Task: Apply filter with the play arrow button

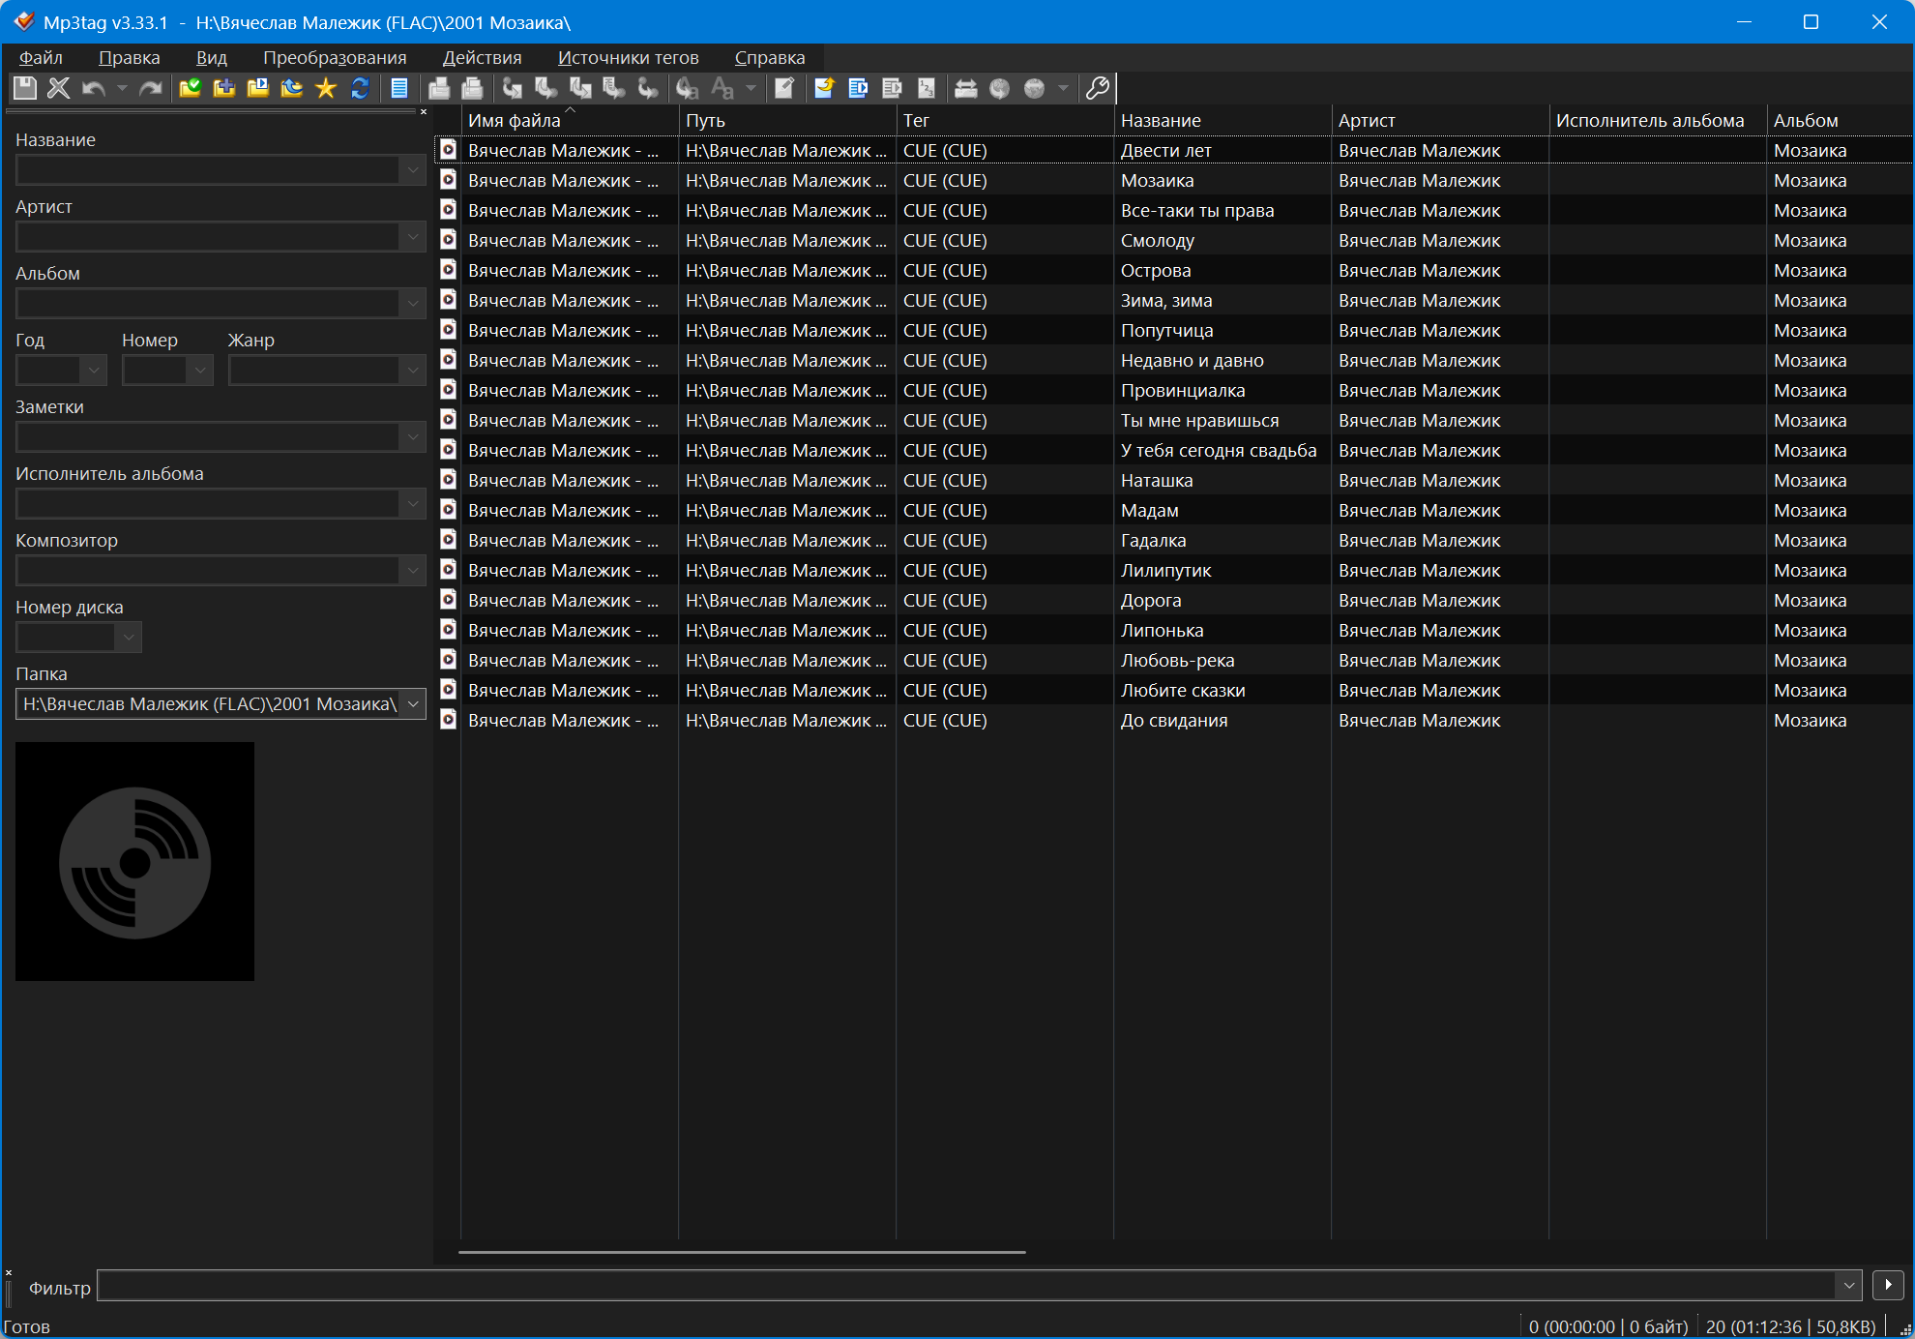Action: [1888, 1285]
